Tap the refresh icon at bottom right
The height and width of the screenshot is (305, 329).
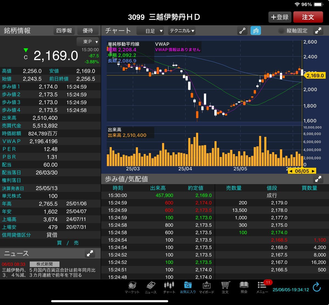[x=317, y=287]
